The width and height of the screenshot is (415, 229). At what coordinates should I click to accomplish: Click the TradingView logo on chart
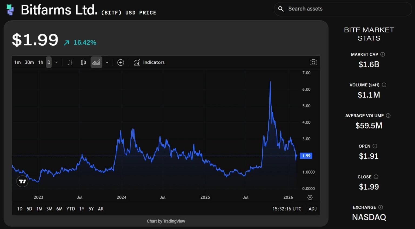pos(22,181)
